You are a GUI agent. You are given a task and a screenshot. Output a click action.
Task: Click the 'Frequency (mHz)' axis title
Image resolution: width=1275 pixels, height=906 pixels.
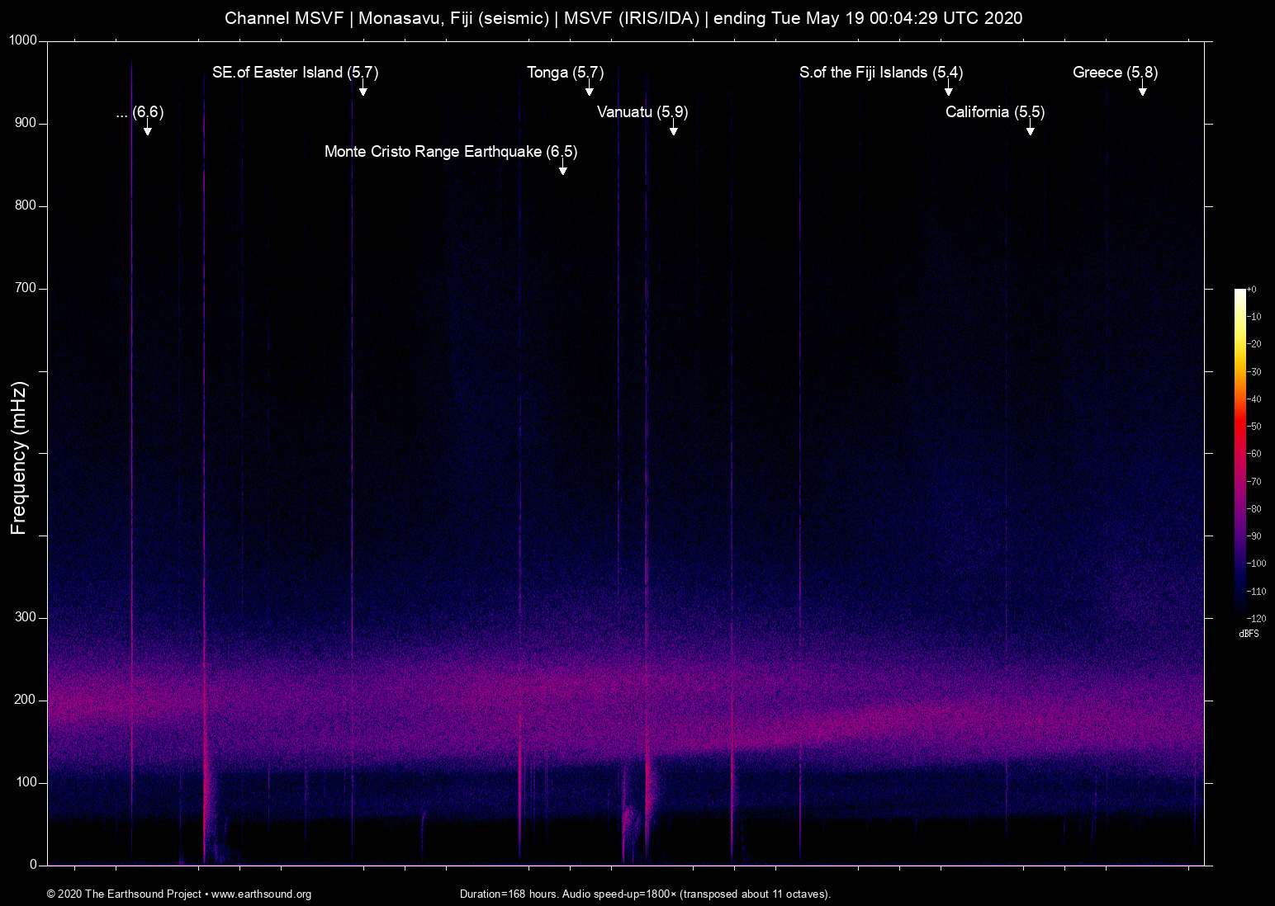tap(19, 458)
